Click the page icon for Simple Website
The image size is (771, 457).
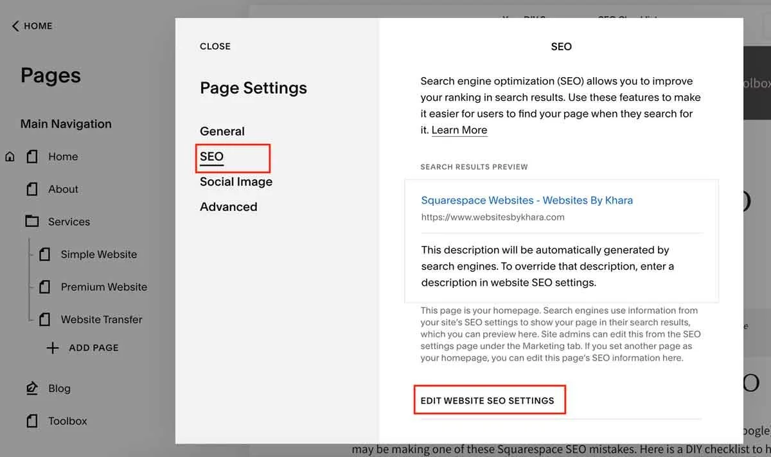[44, 255]
